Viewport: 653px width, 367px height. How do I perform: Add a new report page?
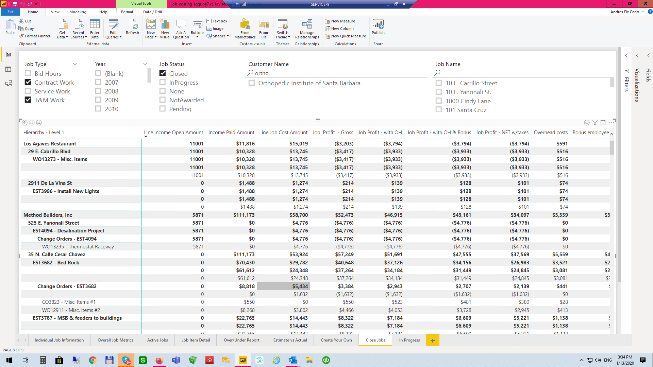pyautogui.click(x=433, y=340)
